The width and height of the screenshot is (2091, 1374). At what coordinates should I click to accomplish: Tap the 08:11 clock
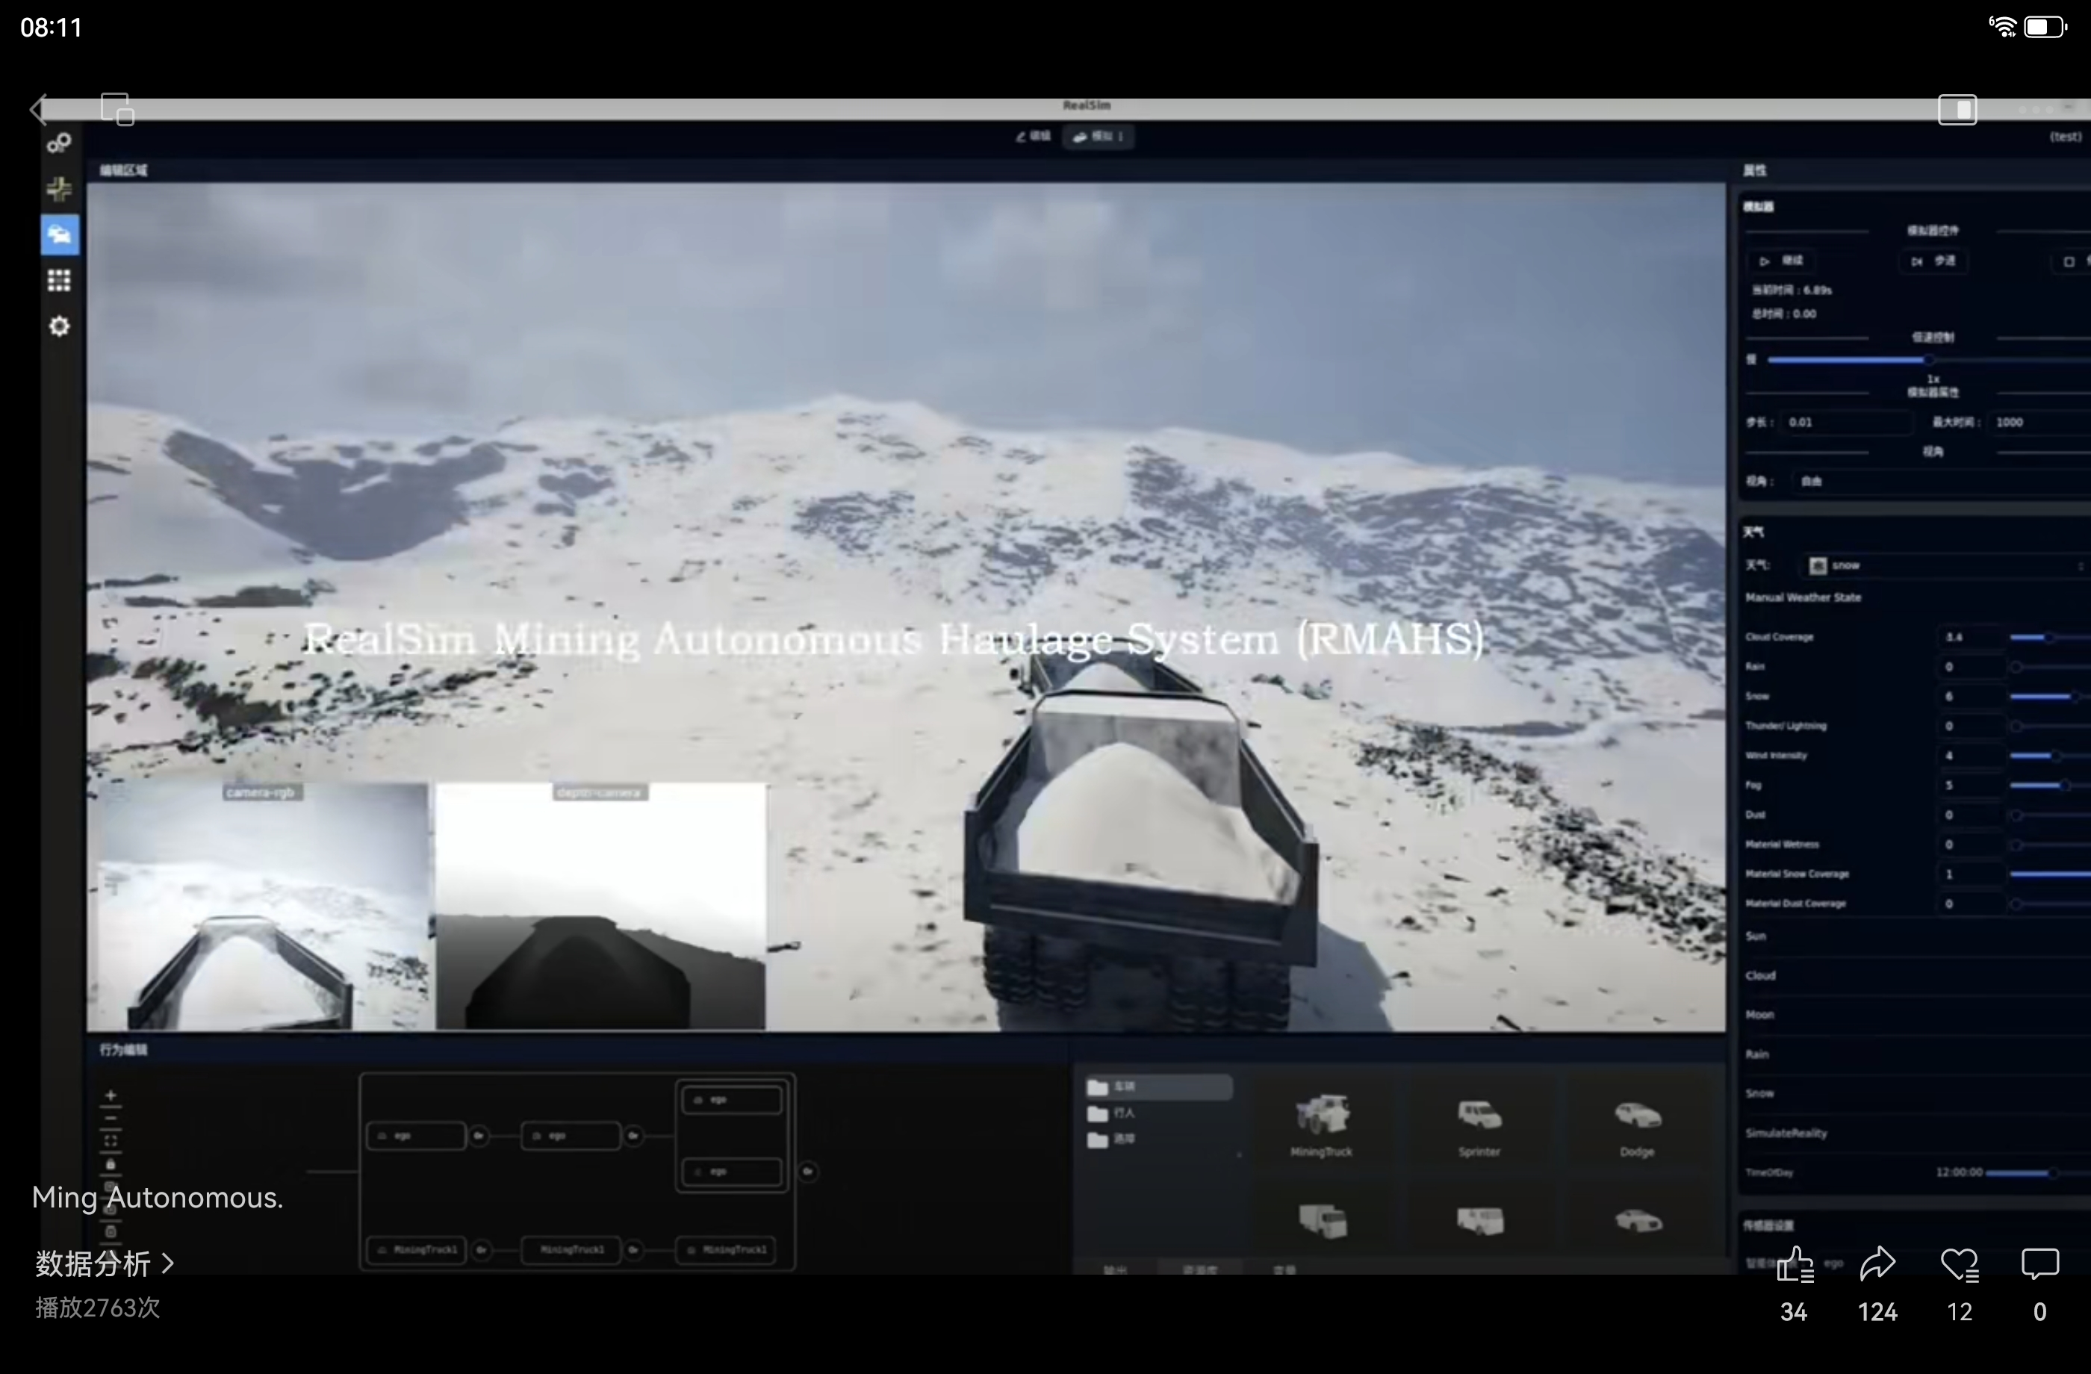coord(51,27)
